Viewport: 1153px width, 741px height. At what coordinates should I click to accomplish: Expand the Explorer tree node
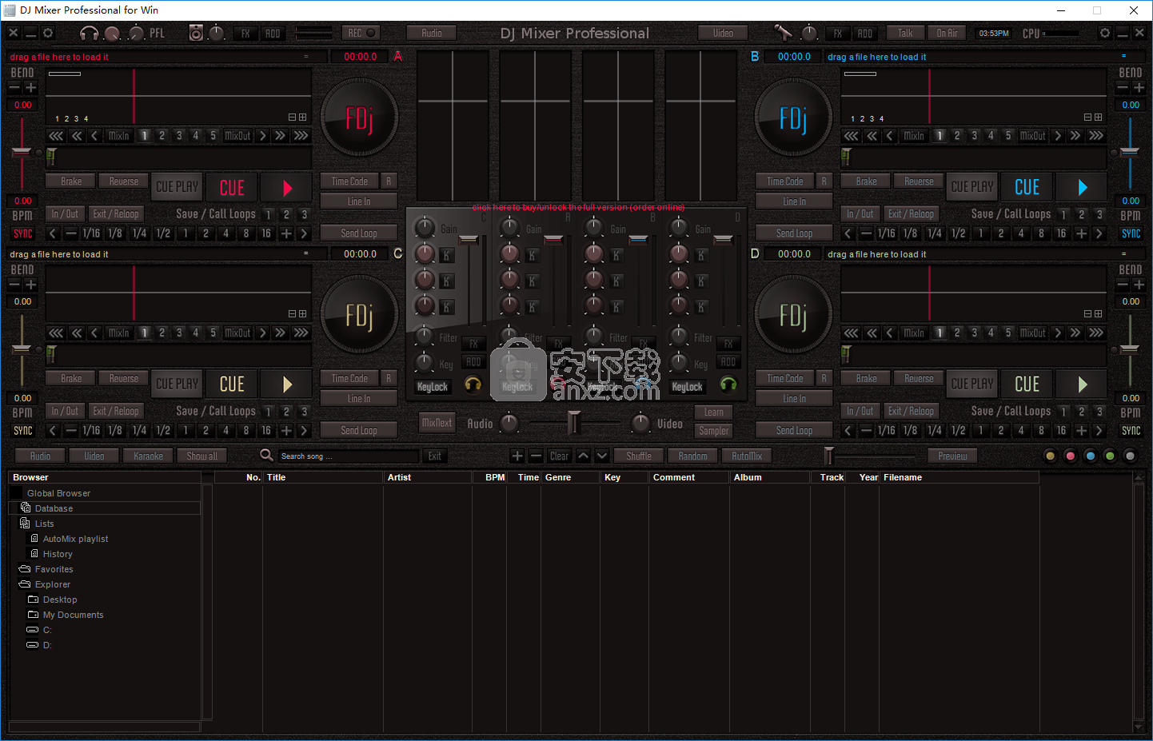(x=52, y=584)
